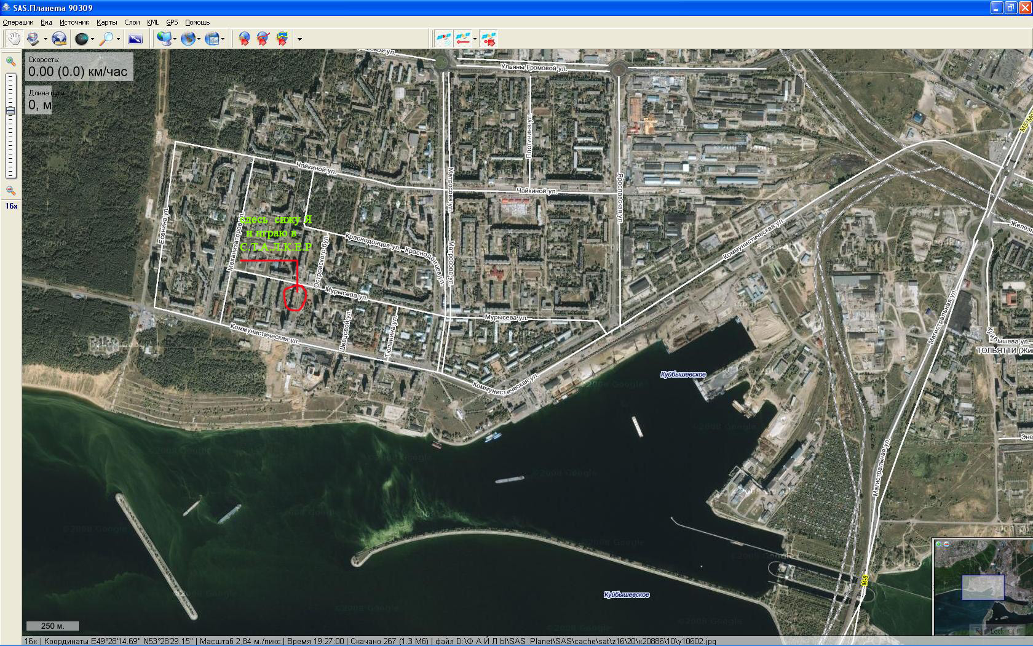Open toolbar overflow arrow after marker icons

tap(299, 39)
